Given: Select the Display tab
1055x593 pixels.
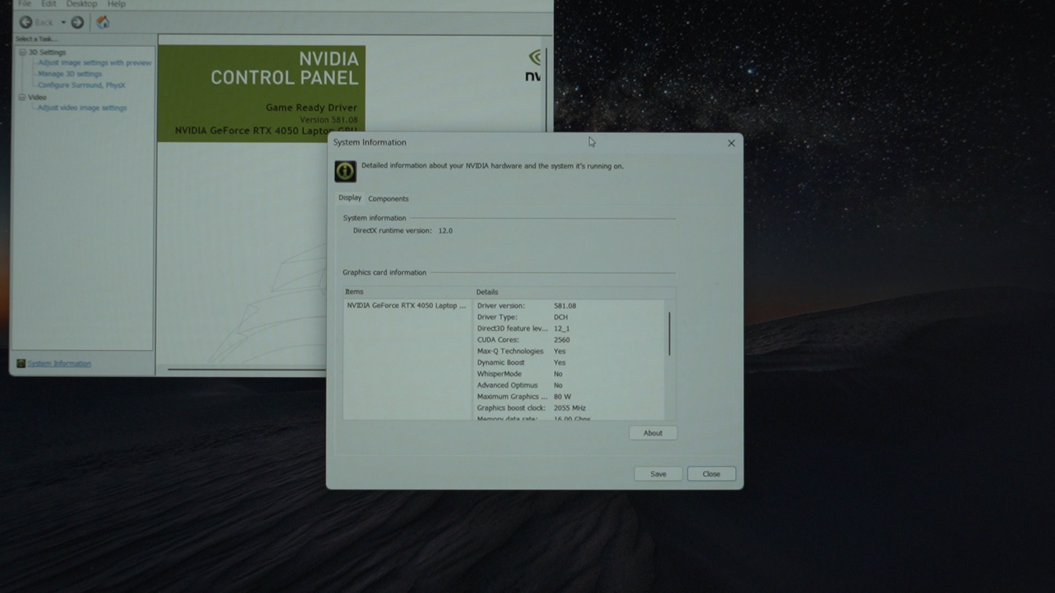Looking at the screenshot, I should (349, 198).
